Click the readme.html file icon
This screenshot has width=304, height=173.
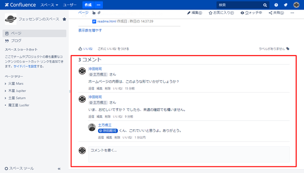[94, 22]
